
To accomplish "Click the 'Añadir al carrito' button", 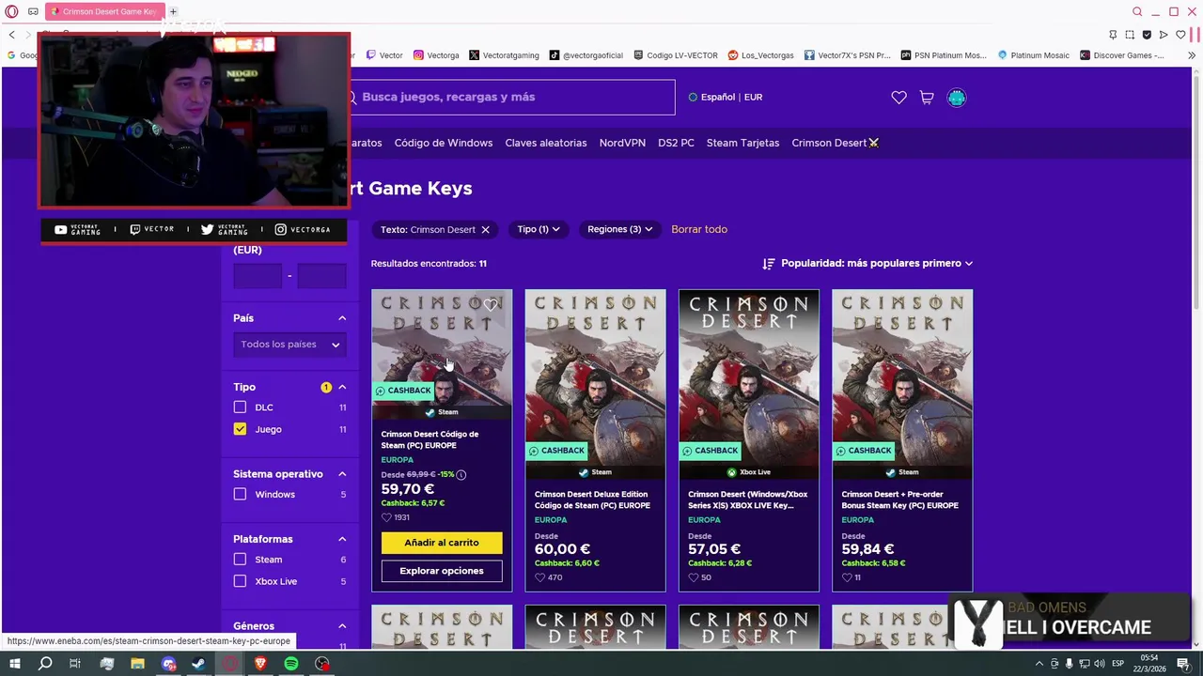I will 442,543.
